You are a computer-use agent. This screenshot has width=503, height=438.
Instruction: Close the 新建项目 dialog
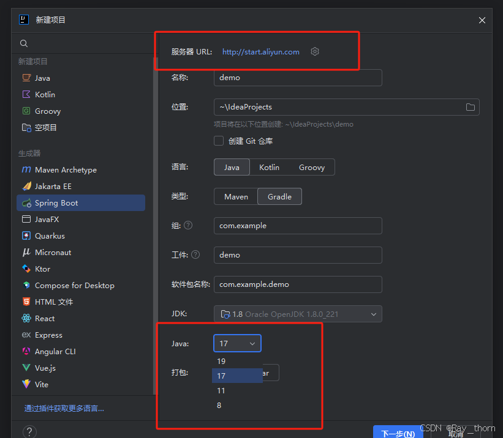click(x=482, y=20)
